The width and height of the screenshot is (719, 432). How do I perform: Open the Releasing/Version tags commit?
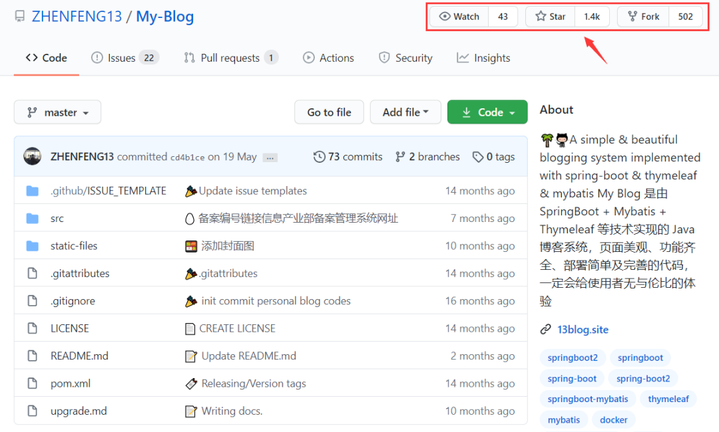pos(254,383)
